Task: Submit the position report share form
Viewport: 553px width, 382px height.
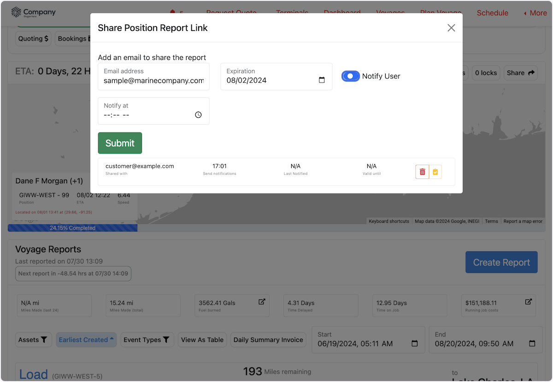Action: (120, 143)
